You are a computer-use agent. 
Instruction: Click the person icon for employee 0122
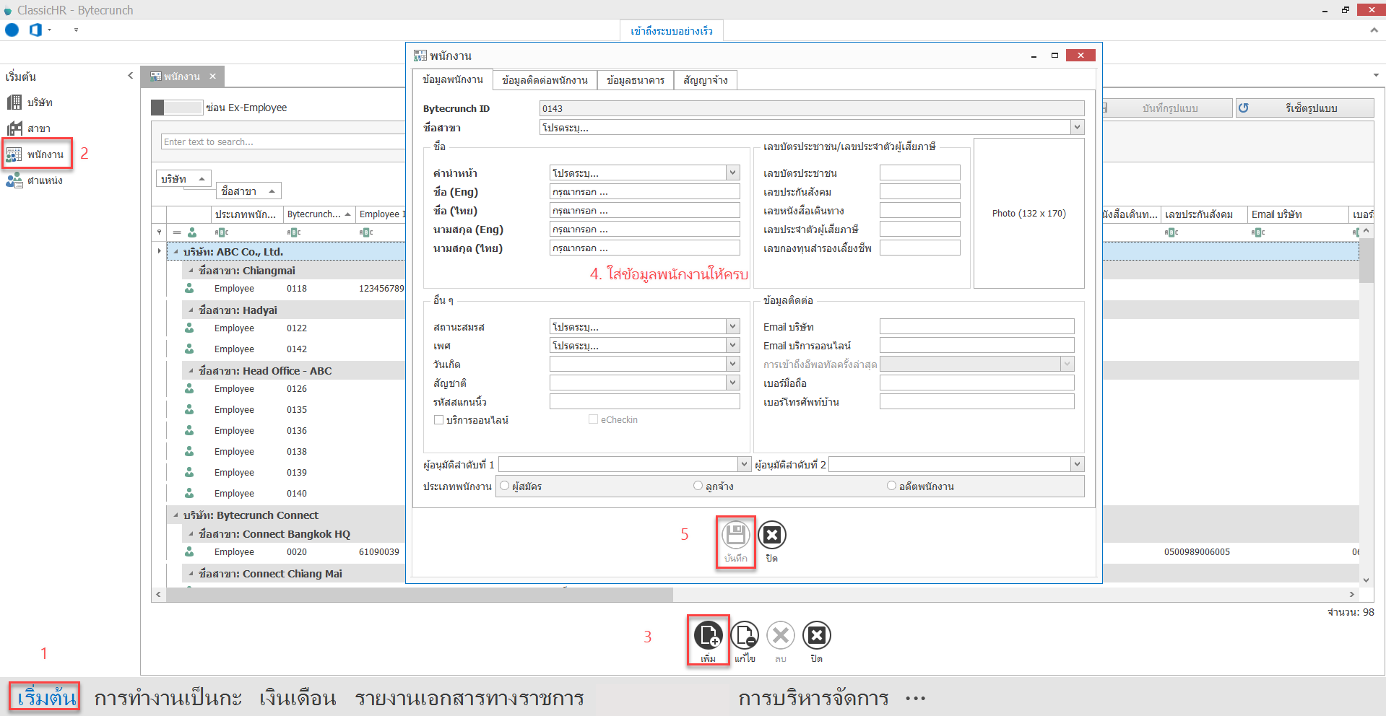[189, 328]
